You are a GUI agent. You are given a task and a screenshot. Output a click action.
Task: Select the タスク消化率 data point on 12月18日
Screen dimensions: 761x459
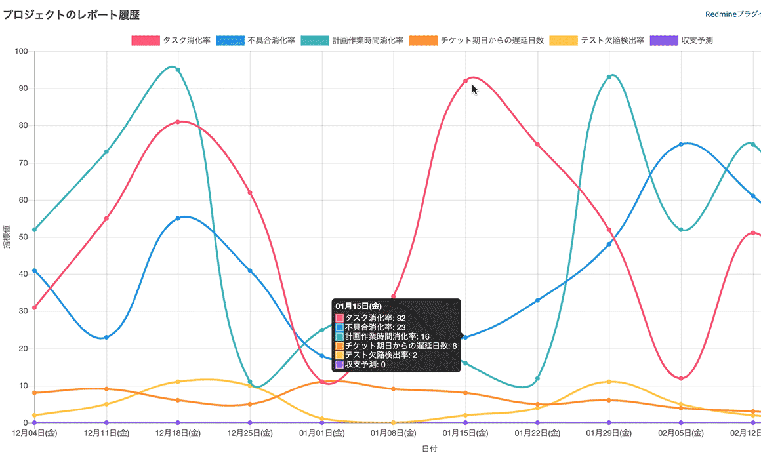tap(178, 122)
